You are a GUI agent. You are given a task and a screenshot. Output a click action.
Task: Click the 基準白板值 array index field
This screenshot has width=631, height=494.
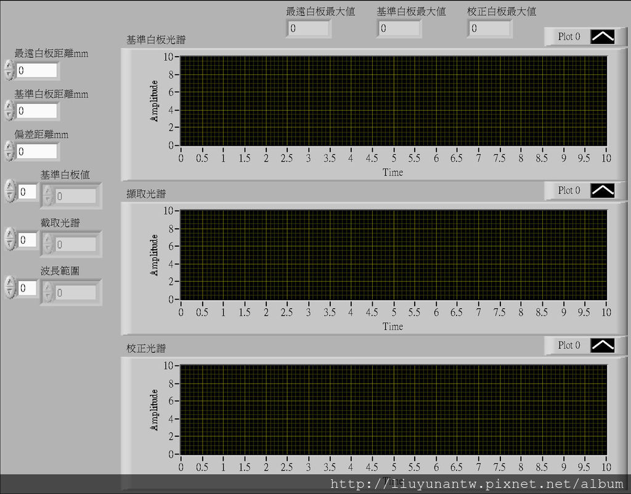(27, 192)
